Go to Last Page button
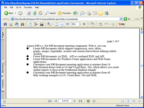The width and height of the screenshot is (144, 108). (81, 101)
